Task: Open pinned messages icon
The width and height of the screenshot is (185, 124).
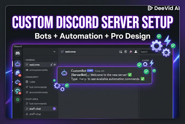Action: (131, 52)
